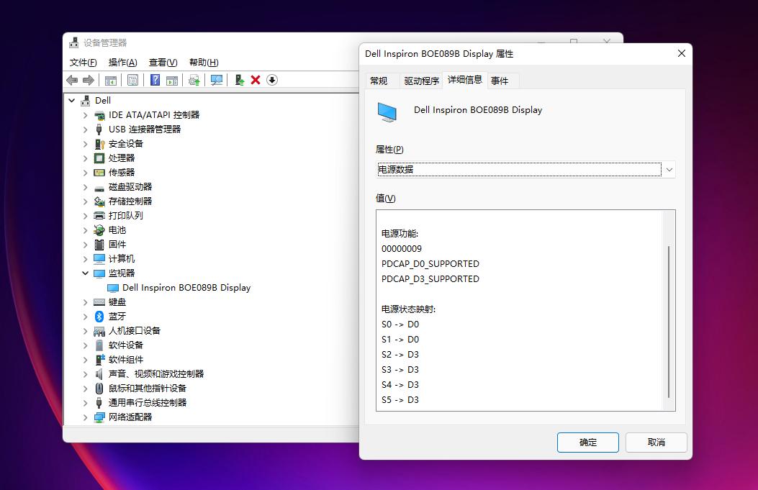The image size is (758, 490).
Task: Expand the 通用串行总线控制器 node chevron
Action: coord(85,403)
